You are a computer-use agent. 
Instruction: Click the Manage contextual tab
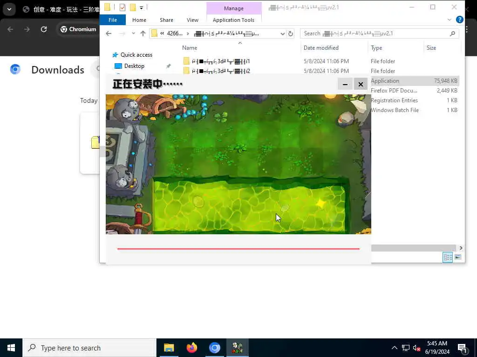(234, 8)
